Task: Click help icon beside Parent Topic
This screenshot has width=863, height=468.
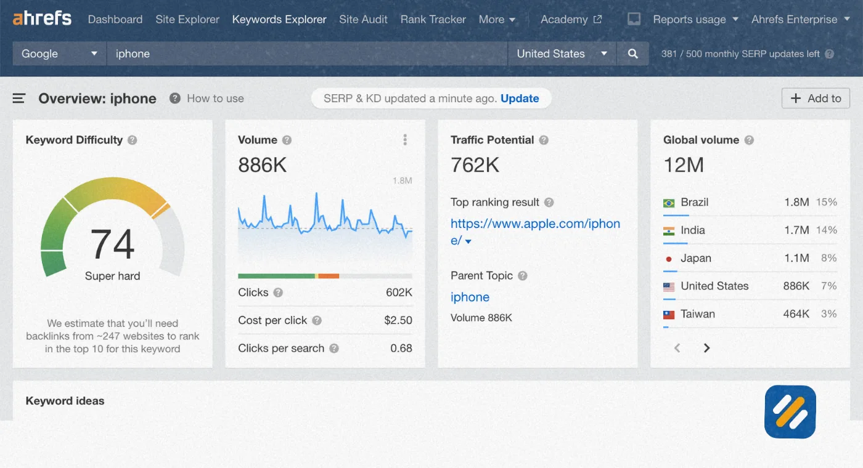Action: 523,276
